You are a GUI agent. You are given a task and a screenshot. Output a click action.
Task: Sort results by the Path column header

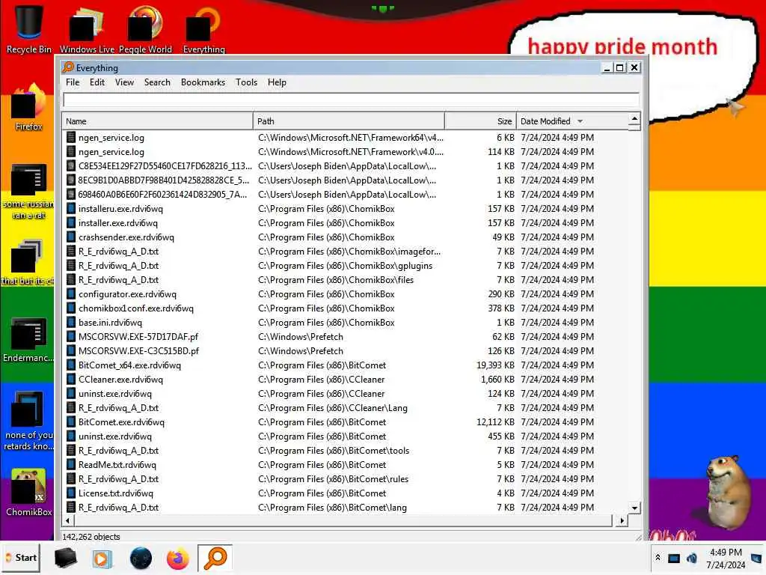349,121
